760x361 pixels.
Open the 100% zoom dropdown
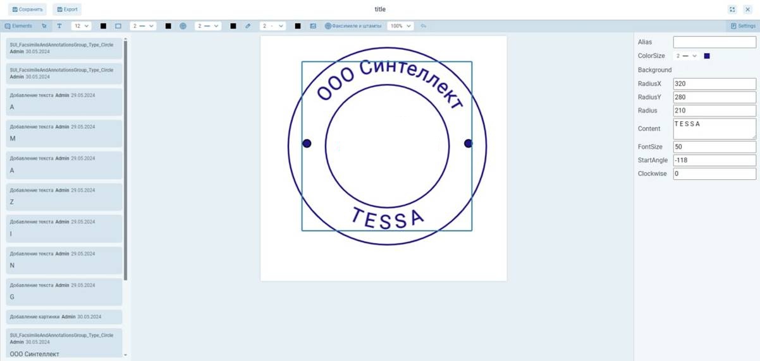pos(400,26)
